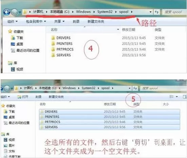
Task: Select Windows breadcrumb in the lower window
Action: pos(69,88)
